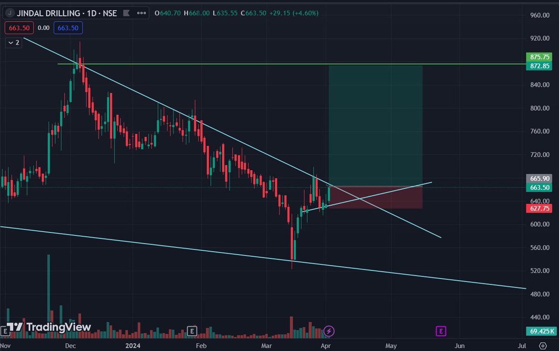Screen dimensions: 559x351
Task: Click the Mar label on time axis
Action: (266, 346)
